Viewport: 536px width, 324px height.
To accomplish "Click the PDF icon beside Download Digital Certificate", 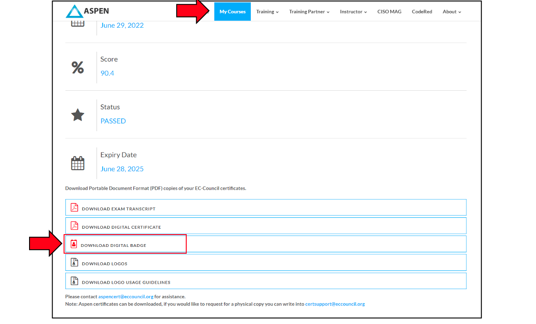I will point(74,226).
